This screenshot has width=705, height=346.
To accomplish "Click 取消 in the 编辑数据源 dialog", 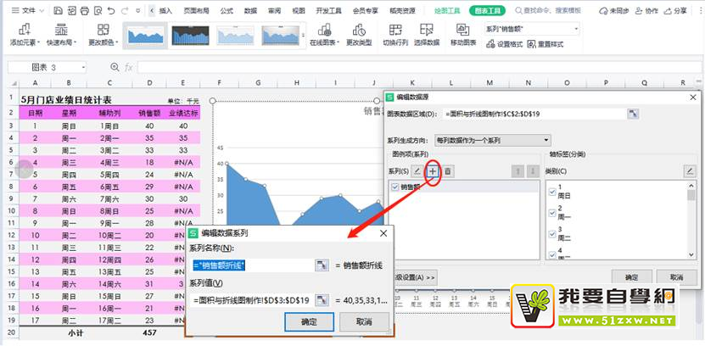I will coord(676,276).
